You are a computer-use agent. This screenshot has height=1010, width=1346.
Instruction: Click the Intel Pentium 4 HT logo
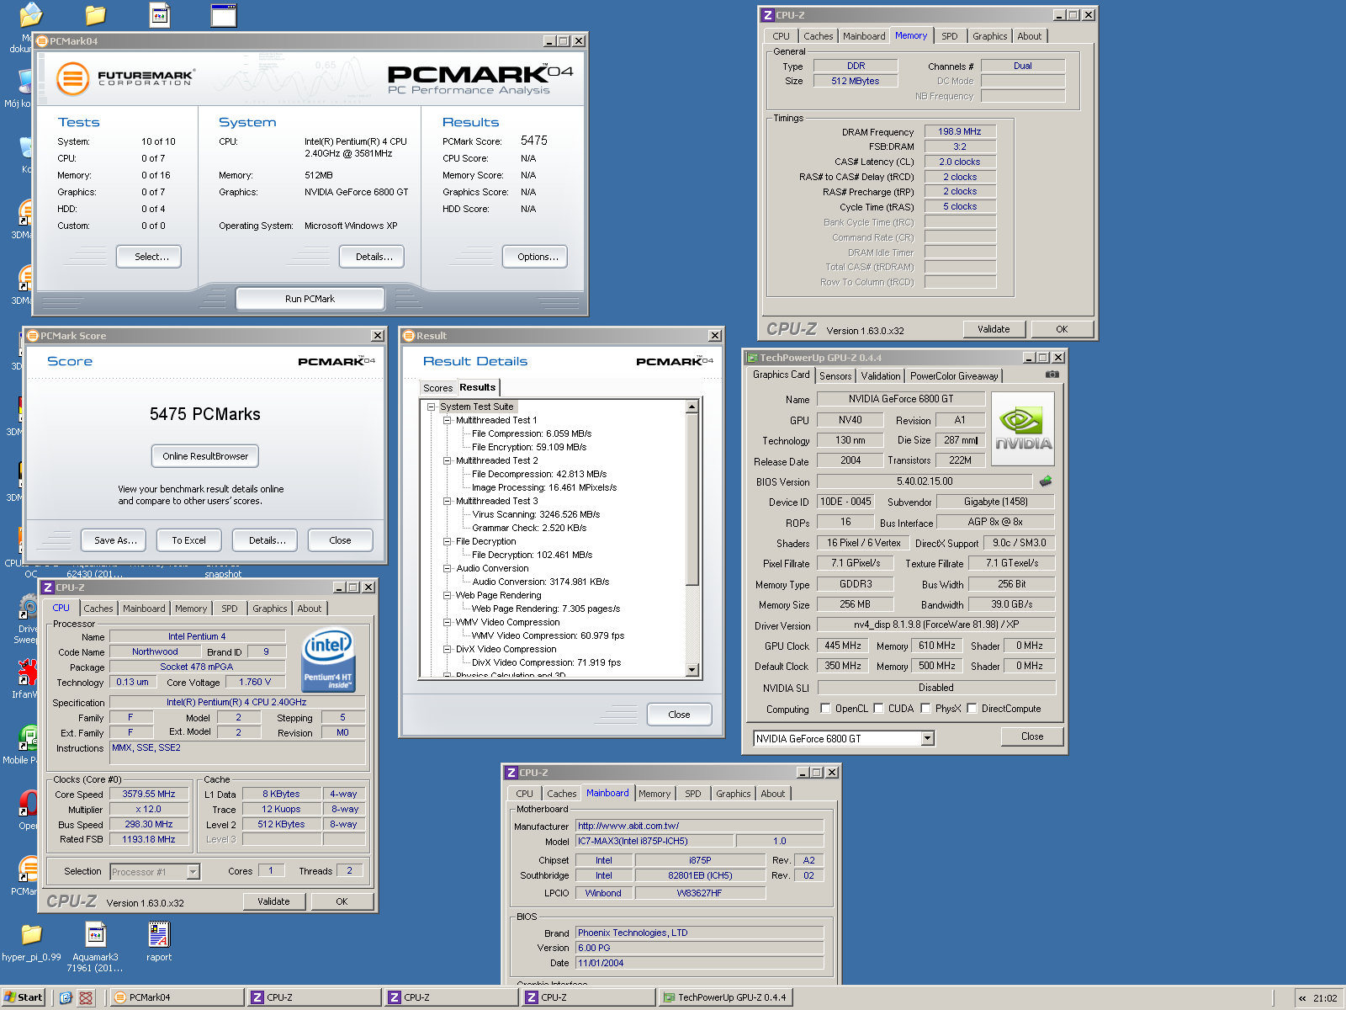328,661
